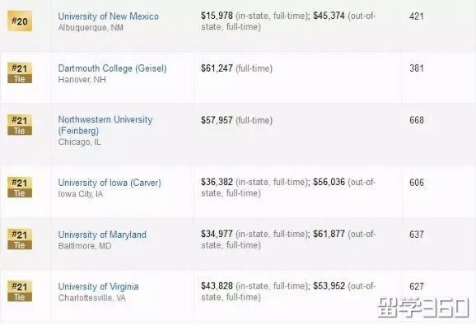Click the Charlottesville, VA location text
The width and height of the screenshot is (476, 325).
[92, 298]
